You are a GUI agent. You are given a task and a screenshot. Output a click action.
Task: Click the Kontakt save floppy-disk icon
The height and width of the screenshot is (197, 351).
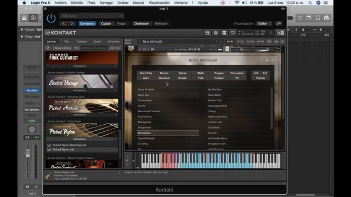tap(207, 33)
